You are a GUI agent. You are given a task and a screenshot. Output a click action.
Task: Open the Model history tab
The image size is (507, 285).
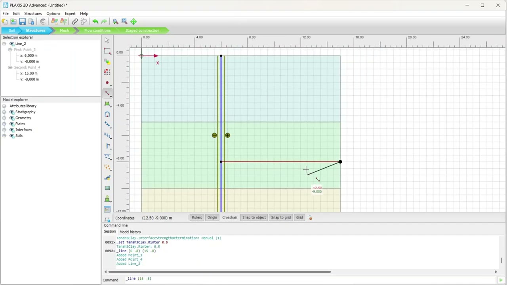point(130,232)
